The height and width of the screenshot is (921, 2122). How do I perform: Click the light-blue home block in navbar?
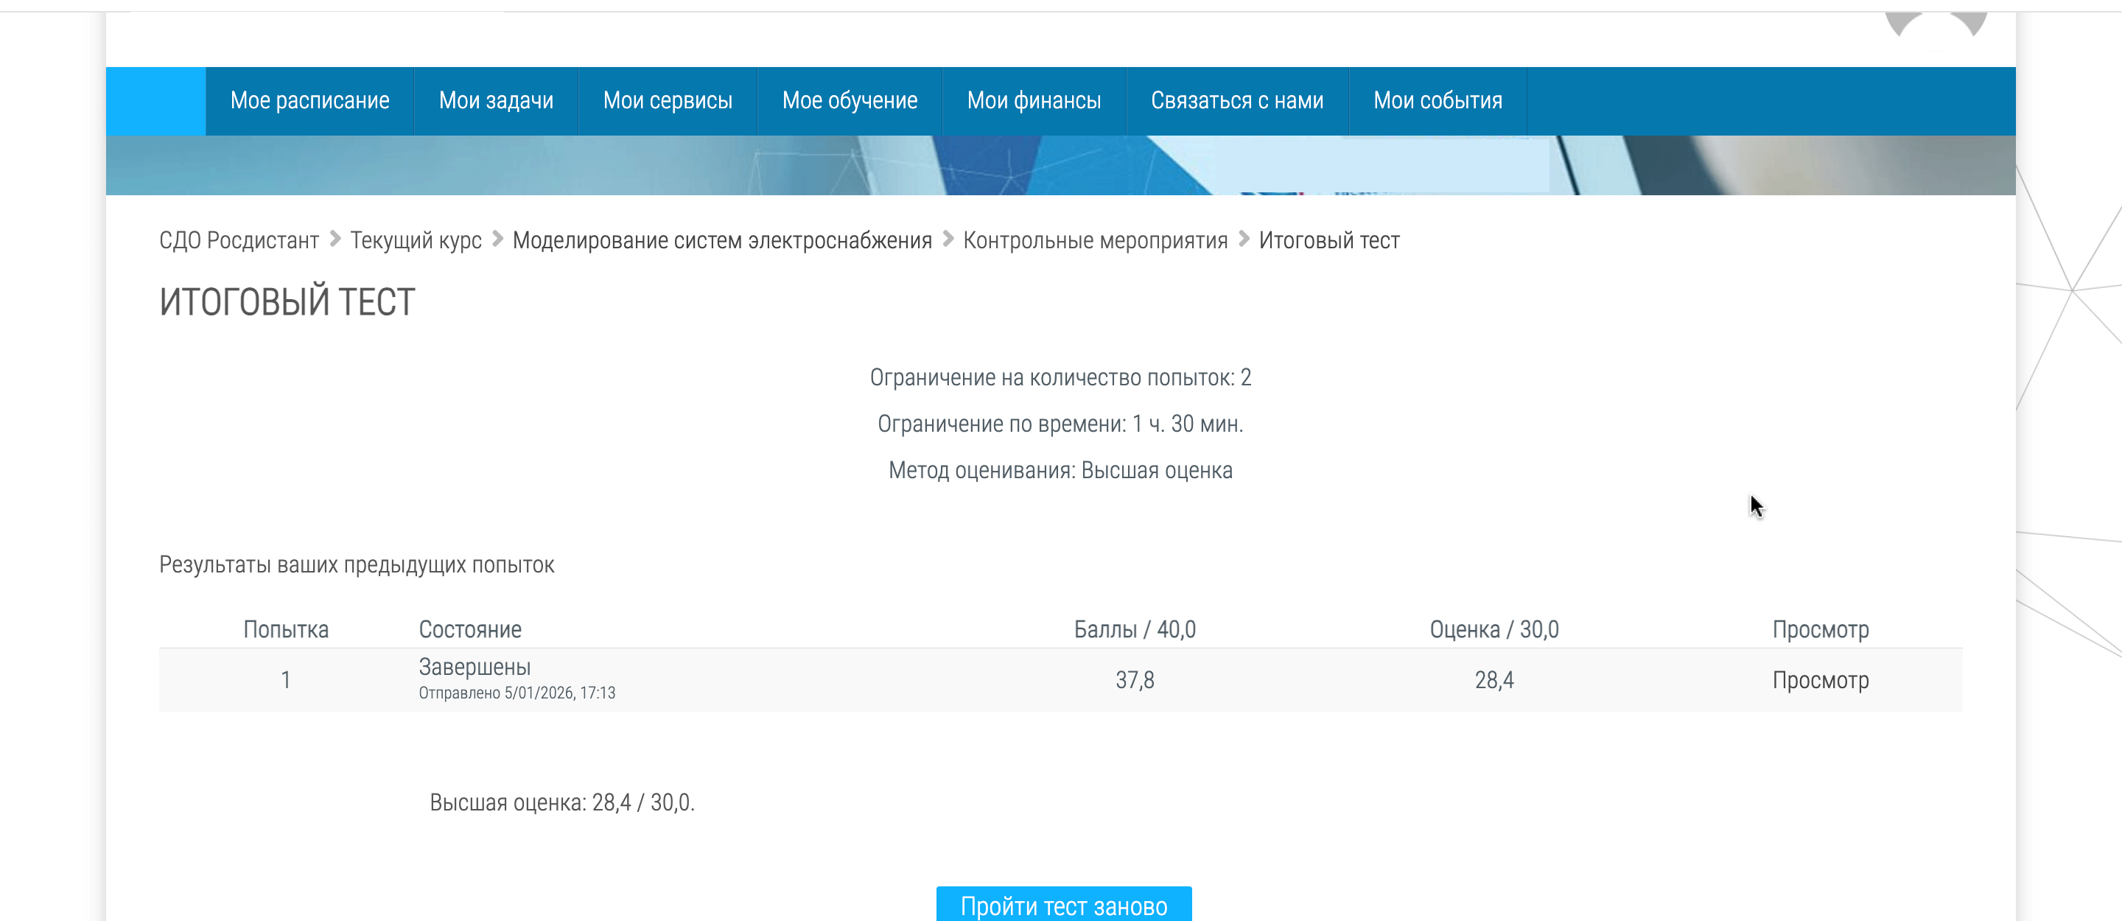(155, 100)
